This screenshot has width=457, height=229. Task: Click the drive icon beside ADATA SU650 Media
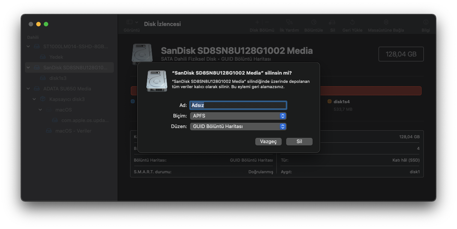click(x=37, y=89)
